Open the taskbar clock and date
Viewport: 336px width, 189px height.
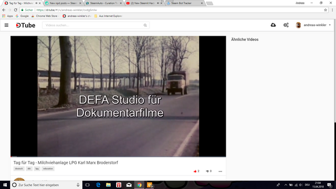(318, 185)
